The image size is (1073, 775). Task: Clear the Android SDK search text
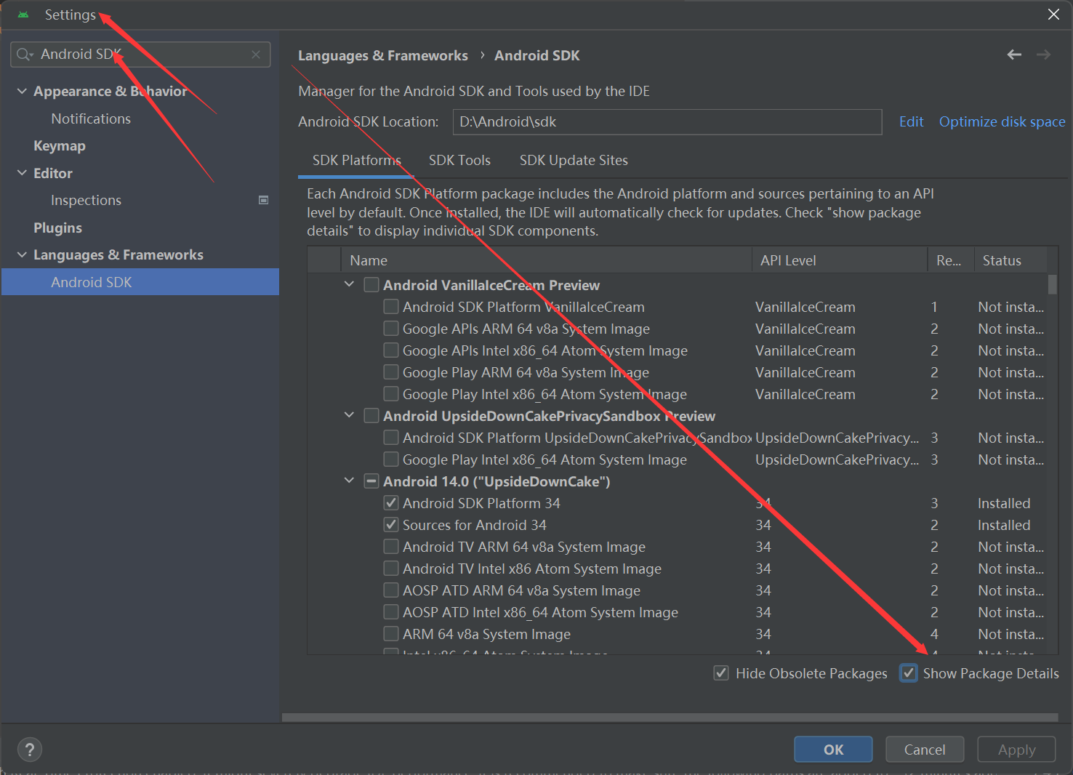256,55
